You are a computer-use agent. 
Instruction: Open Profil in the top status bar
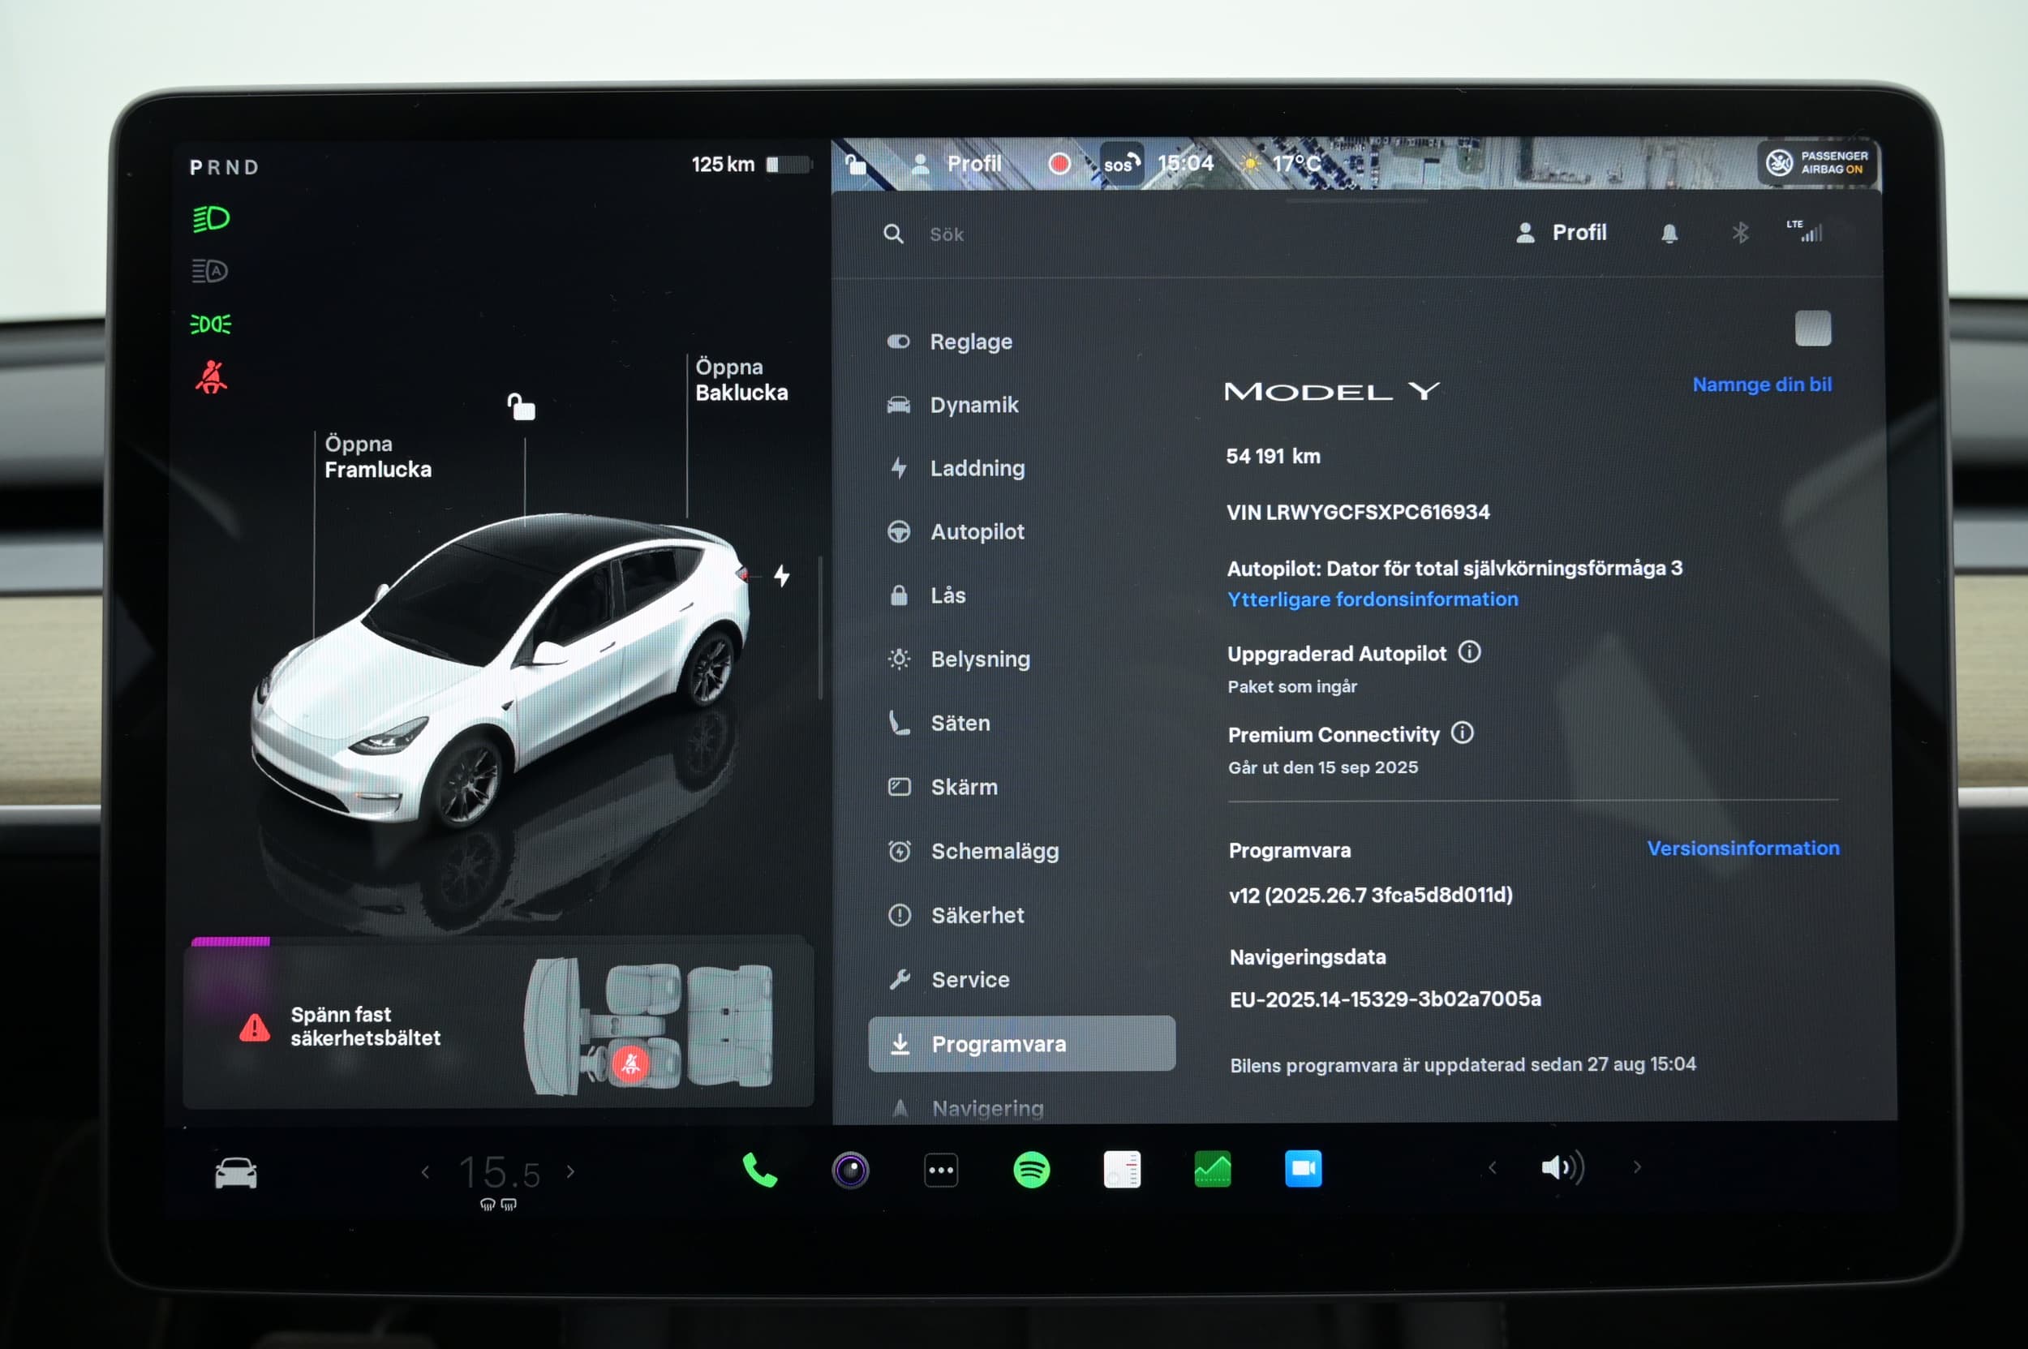coord(956,164)
